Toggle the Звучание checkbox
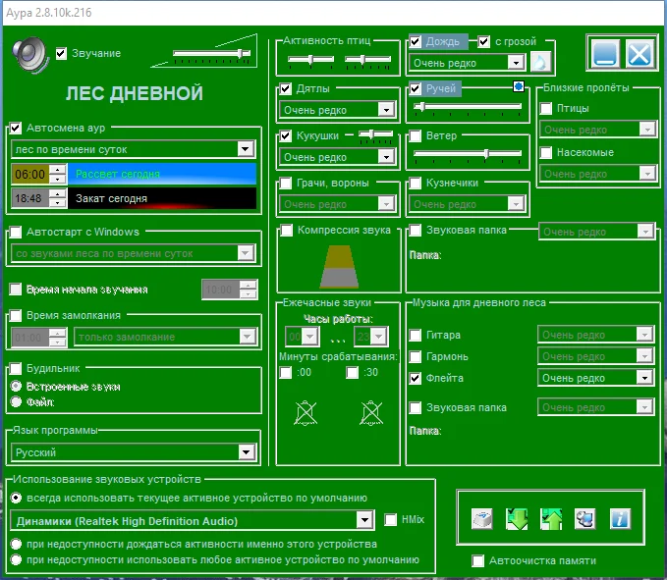Viewport: 667px width, 580px height. click(x=61, y=54)
